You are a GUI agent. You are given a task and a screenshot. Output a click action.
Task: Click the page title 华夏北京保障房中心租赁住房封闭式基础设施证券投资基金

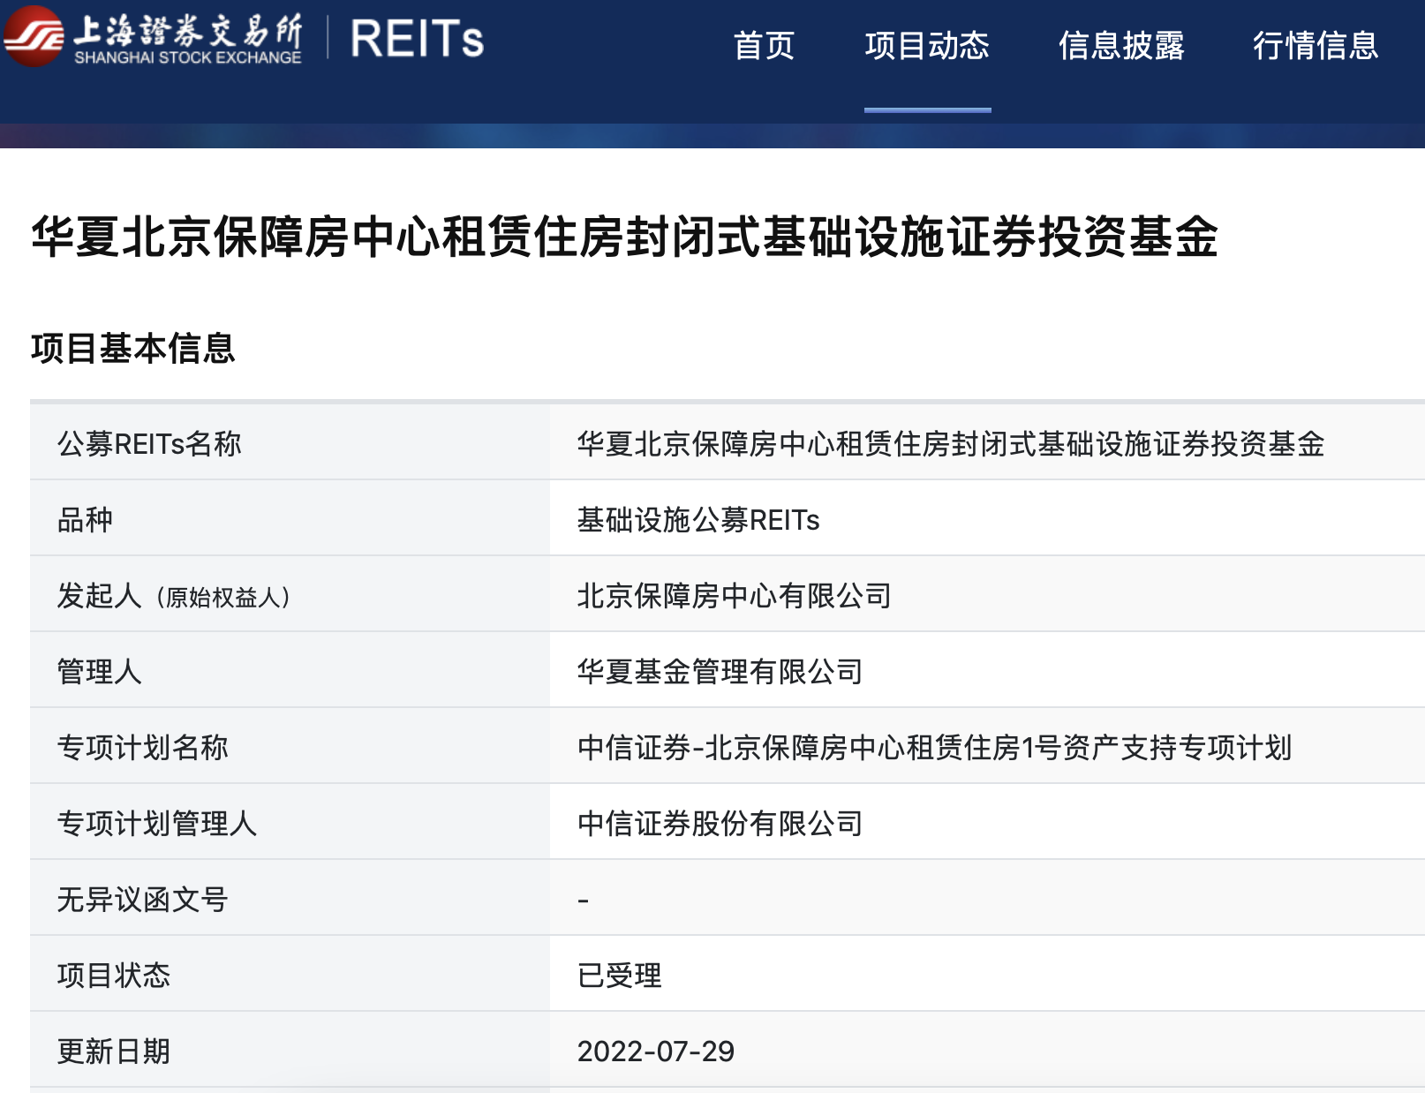coord(624,237)
